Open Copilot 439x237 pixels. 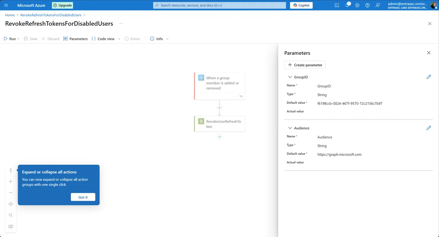coord(301,5)
